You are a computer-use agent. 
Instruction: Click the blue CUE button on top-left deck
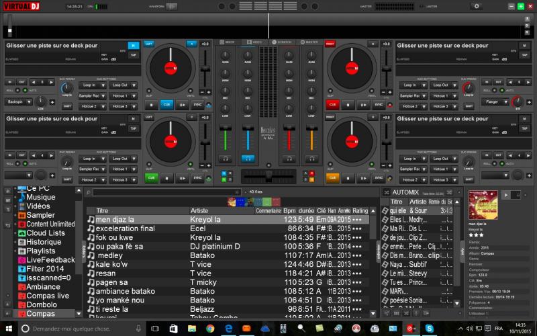pyautogui.click(x=166, y=104)
